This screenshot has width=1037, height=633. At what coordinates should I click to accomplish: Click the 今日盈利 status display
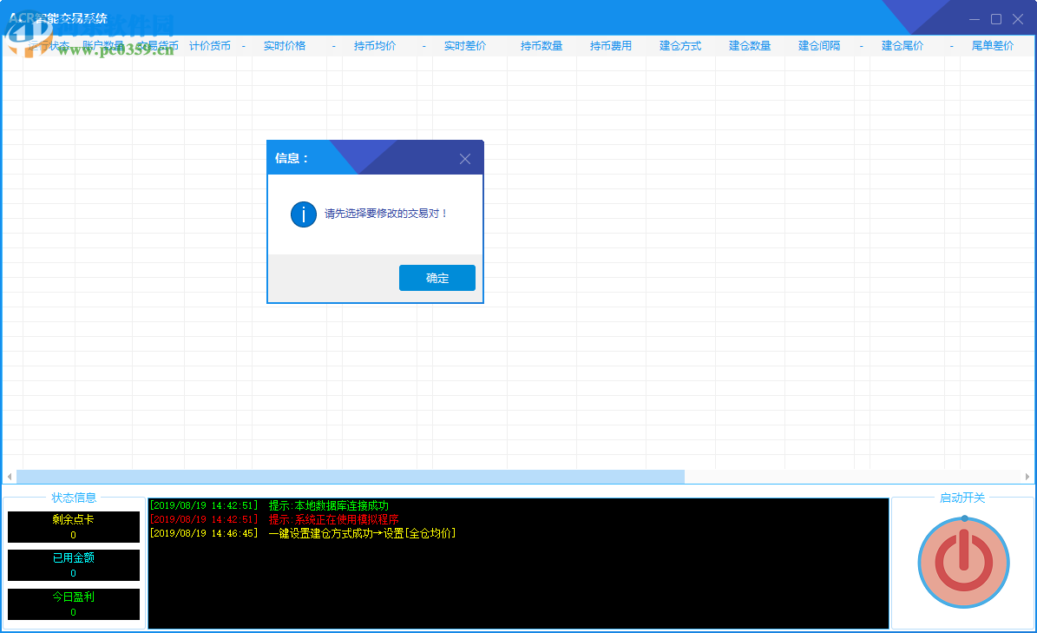[73, 604]
